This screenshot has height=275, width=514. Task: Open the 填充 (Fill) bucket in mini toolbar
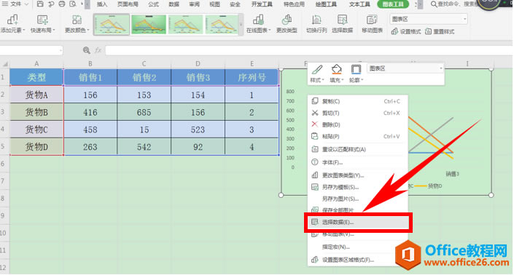[336, 73]
